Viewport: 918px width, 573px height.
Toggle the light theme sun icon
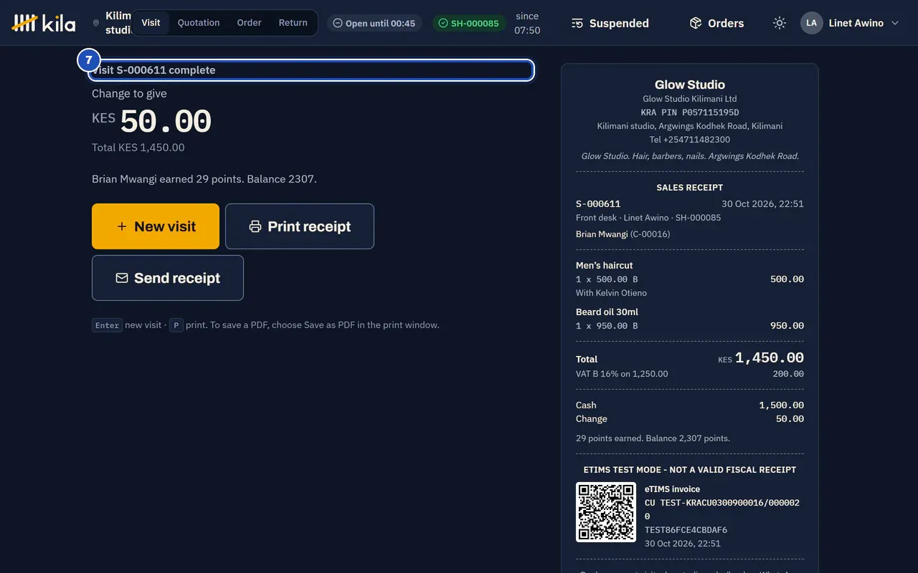point(780,23)
